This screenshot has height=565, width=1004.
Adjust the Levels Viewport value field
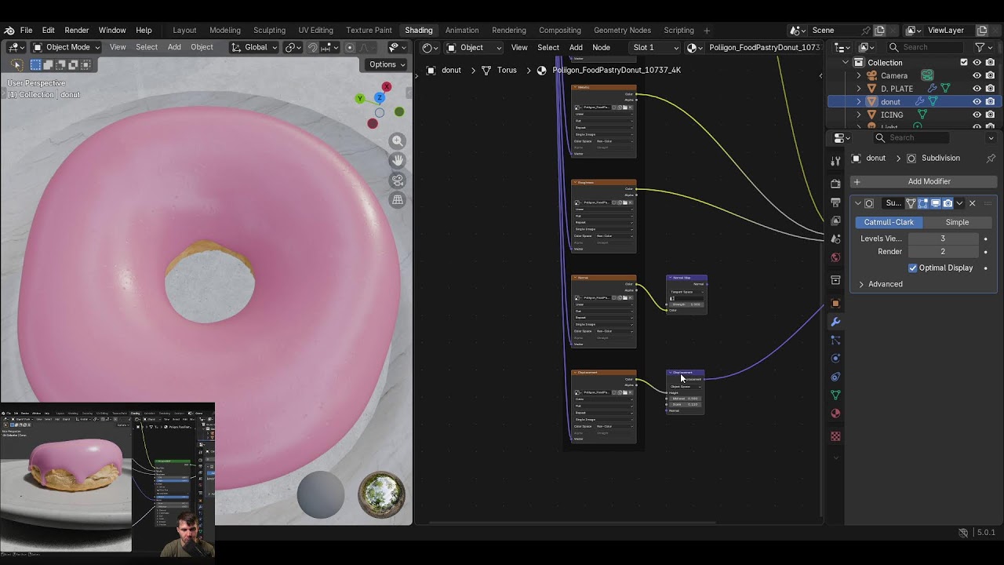click(x=943, y=239)
